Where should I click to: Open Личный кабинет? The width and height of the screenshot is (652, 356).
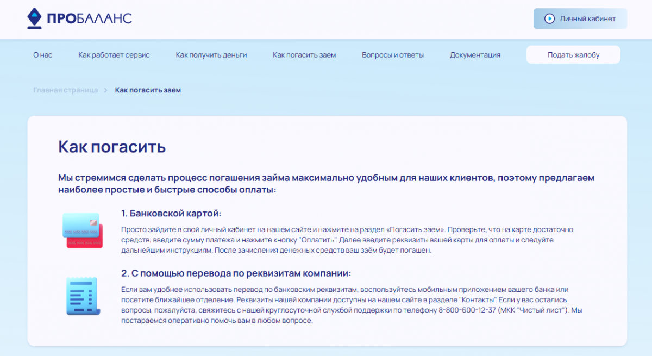[580, 18]
